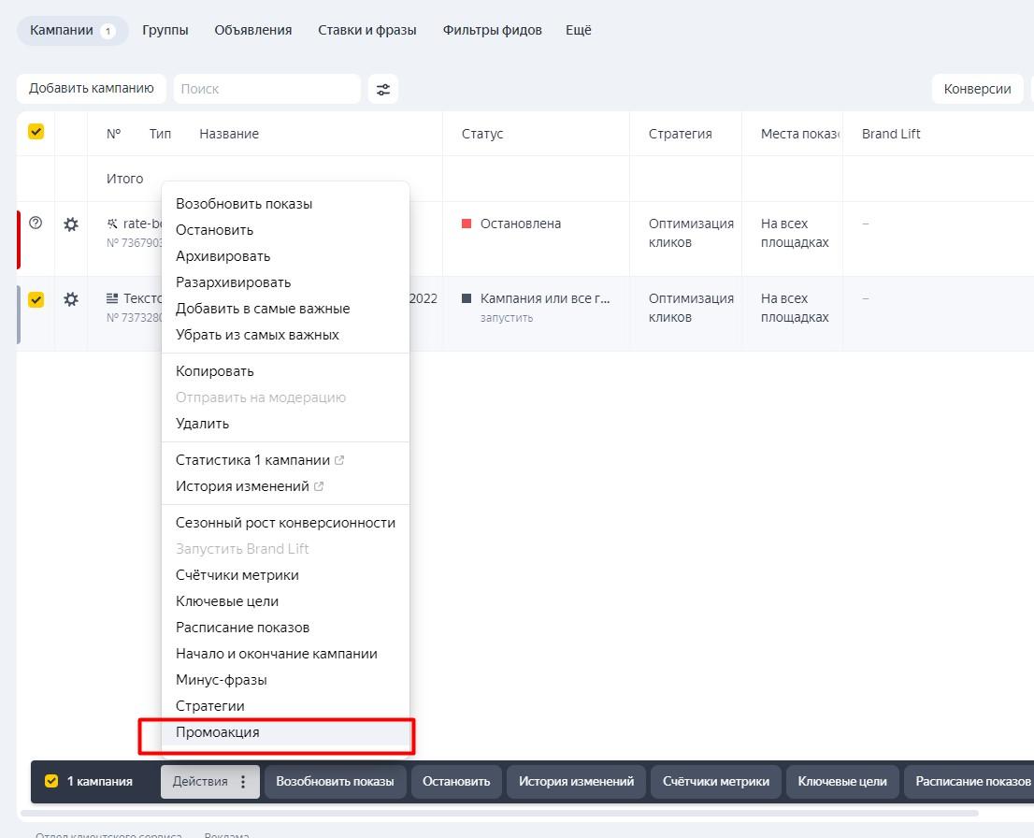Click the question mark icon in first row
The width and height of the screenshot is (1034, 838).
(x=36, y=223)
